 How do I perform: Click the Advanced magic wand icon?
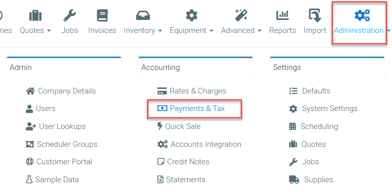tap(241, 15)
